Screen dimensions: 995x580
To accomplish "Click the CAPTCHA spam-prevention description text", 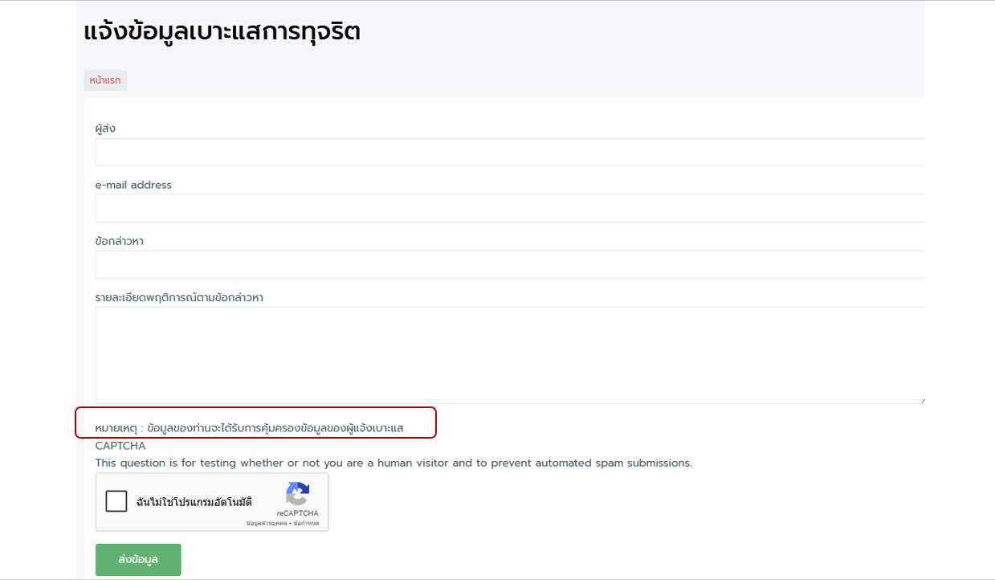I will point(393,463).
